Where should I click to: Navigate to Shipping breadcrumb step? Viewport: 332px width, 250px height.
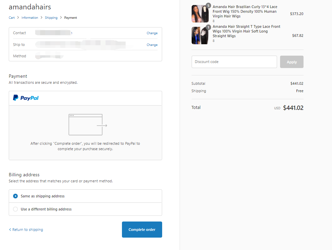51,18
